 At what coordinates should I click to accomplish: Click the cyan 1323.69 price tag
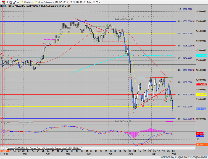[x=201, y=56]
